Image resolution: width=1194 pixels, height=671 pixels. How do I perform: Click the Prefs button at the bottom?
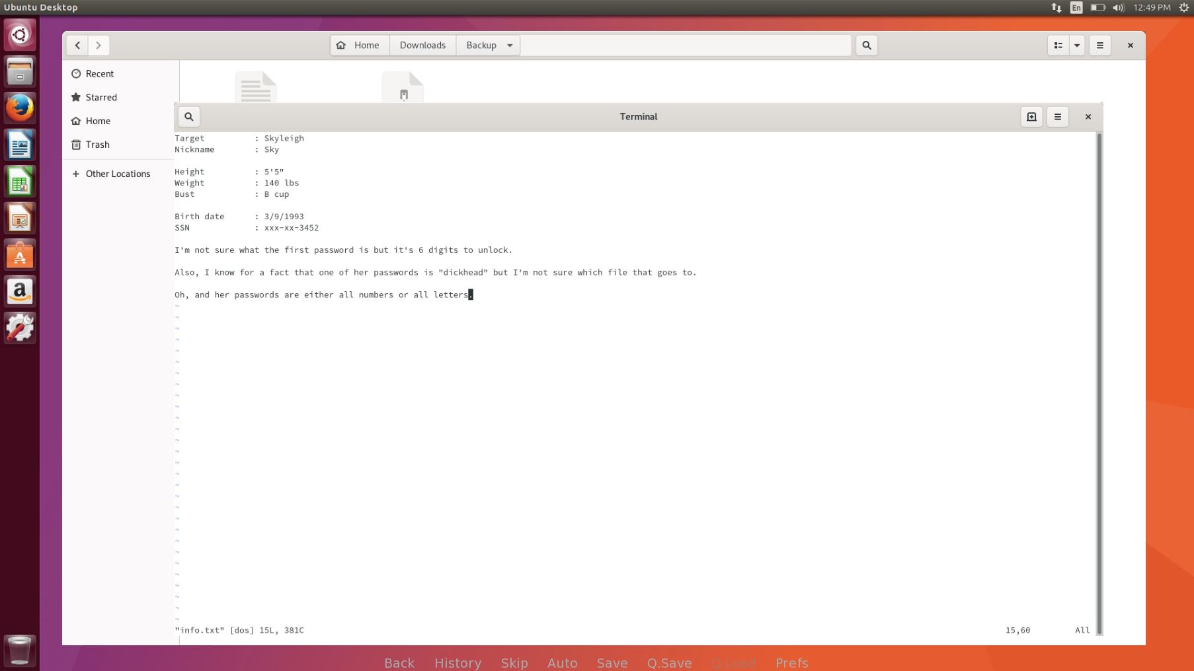pyautogui.click(x=791, y=662)
